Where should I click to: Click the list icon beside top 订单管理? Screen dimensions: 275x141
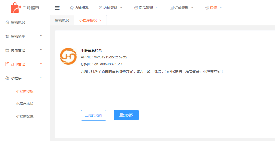coord(171,8)
